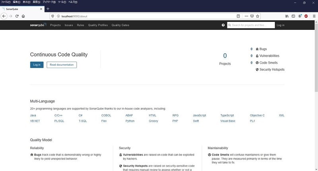Viewport: 318px width, 171px height.
Task: Open the Code Smells link in summary
Action: tap(269, 63)
